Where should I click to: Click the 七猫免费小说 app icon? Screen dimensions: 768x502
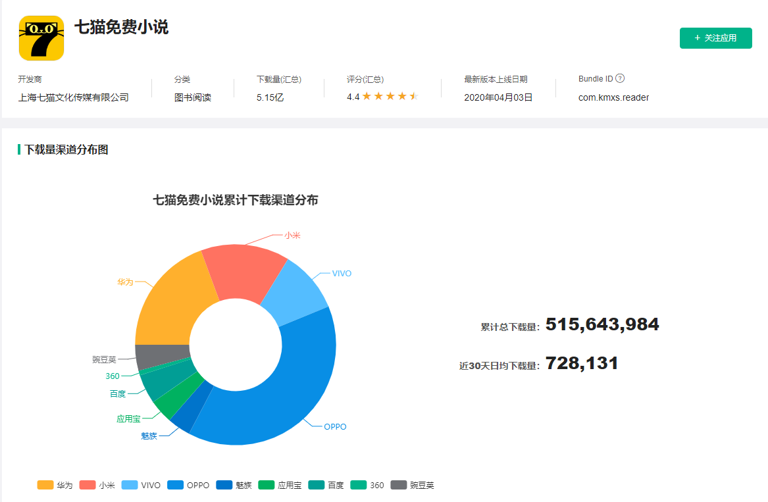pos(41,38)
